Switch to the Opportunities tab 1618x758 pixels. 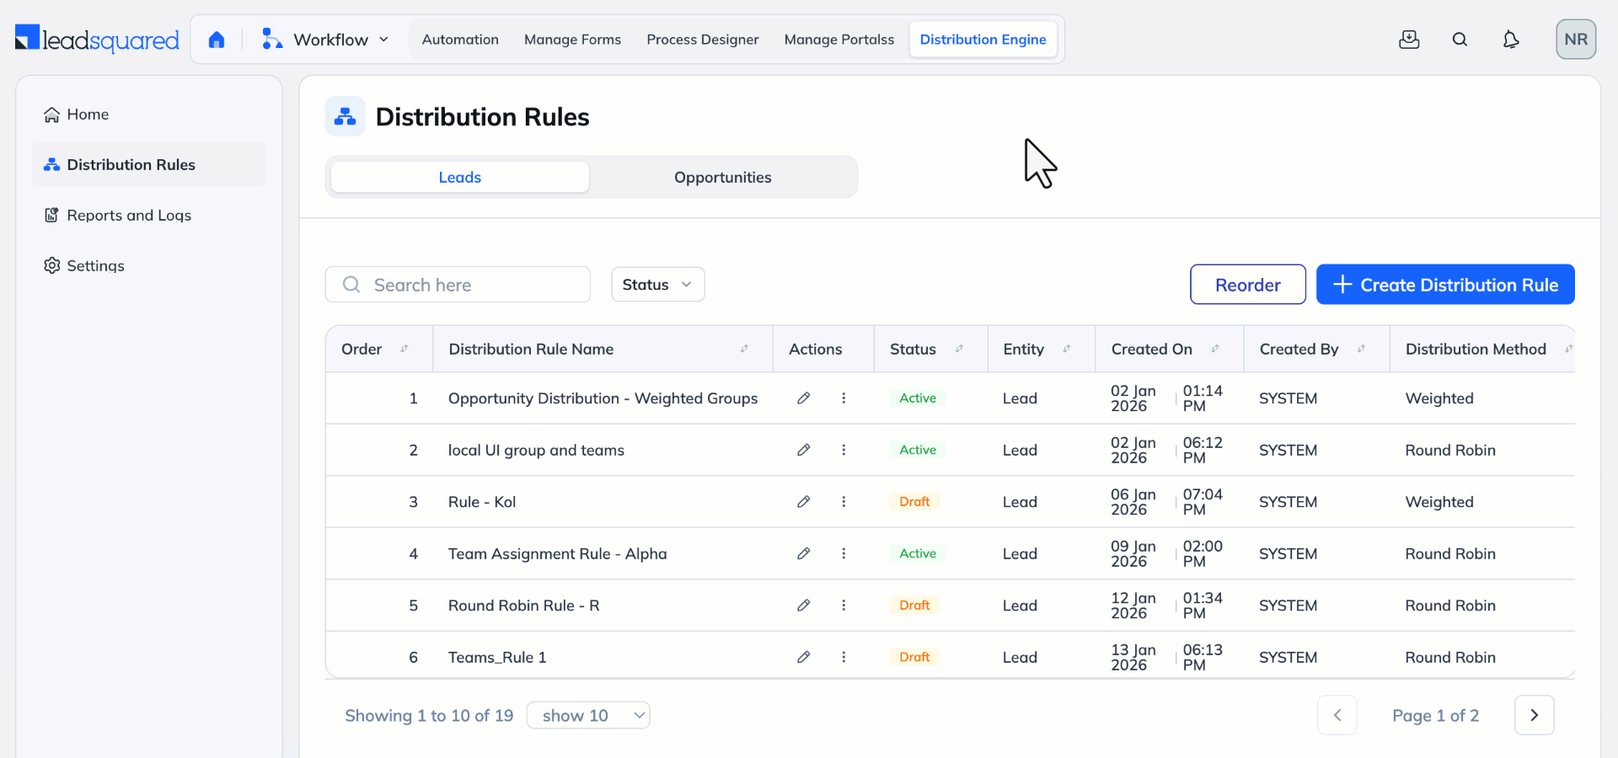point(722,177)
